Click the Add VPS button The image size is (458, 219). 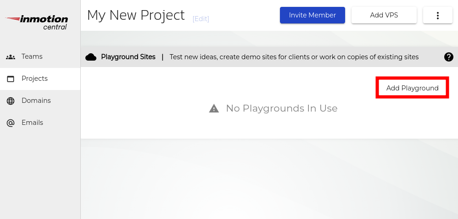coord(384,15)
